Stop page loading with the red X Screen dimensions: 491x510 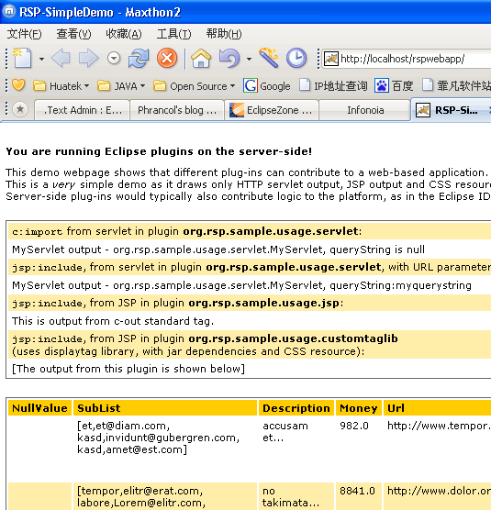pyautogui.click(x=167, y=59)
